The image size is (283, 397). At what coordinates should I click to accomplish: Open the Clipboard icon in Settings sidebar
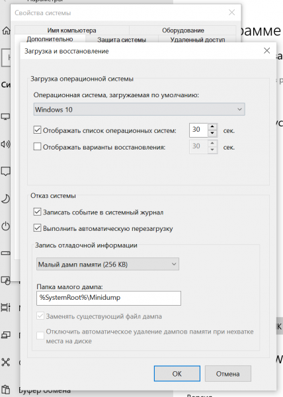click(x=5, y=390)
